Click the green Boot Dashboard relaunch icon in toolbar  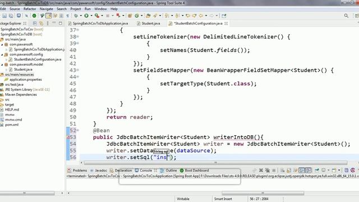pos(34,16)
